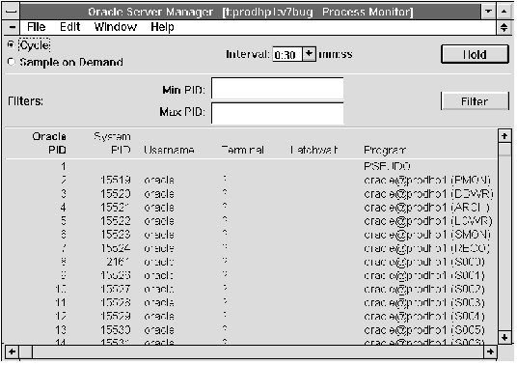Click the Filter button
The height and width of the screenshot is (365, 517).
475,101
